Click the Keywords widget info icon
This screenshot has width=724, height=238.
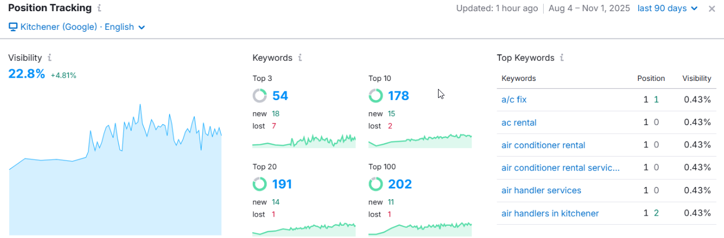tap(300, 58)
